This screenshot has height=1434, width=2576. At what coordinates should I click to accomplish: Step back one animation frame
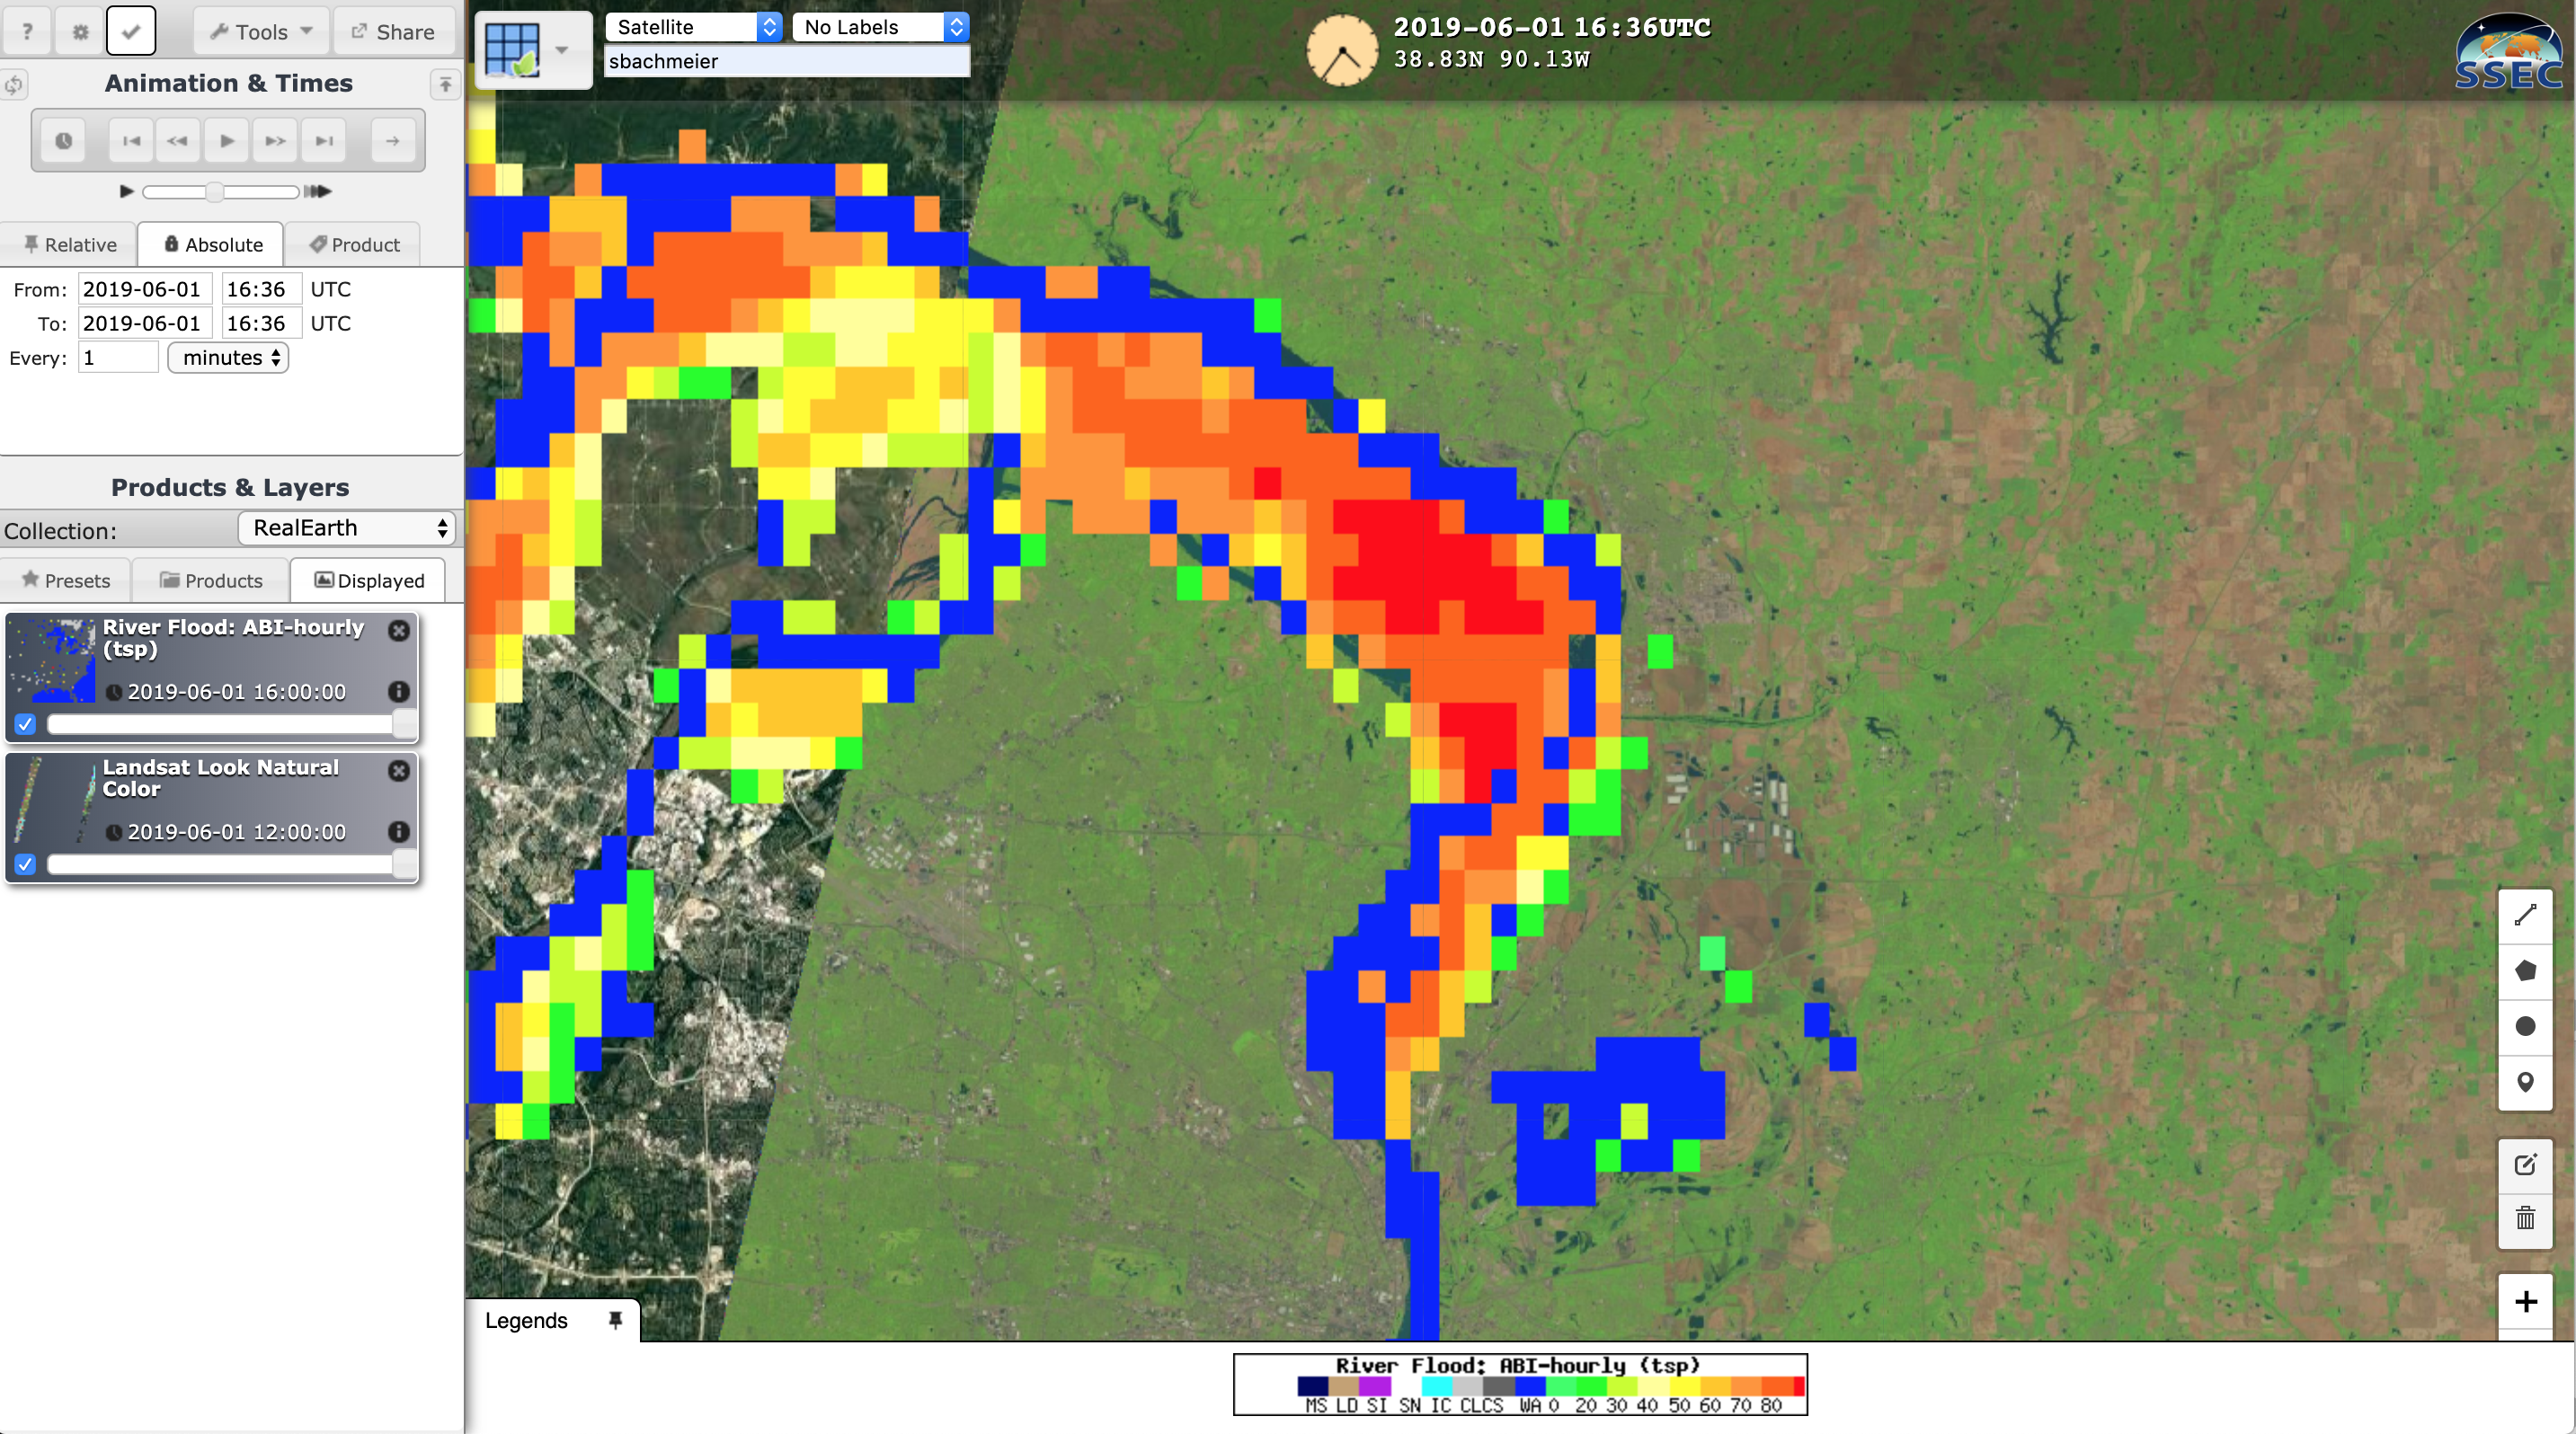pos(178,141)
